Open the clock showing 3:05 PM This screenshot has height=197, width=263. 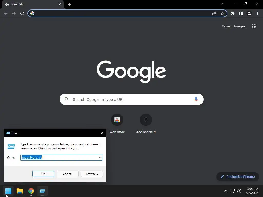point(252,191)
